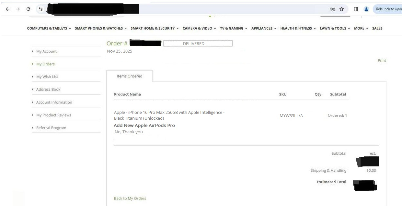Click the saved password key icon
This screenshot has width=402, height=206.
[332, 9]
